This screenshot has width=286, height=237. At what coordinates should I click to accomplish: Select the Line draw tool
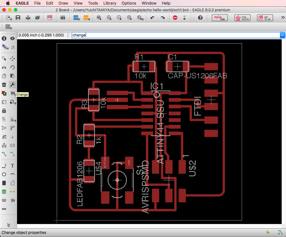tap(4, 166)
